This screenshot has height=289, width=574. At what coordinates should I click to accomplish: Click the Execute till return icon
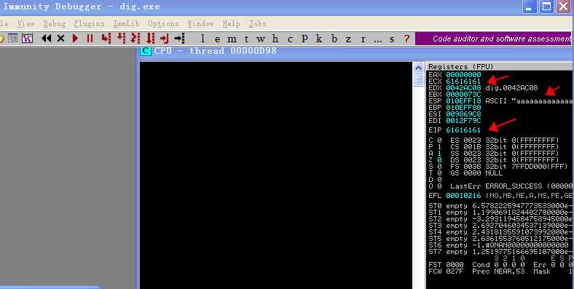point(165,38)
